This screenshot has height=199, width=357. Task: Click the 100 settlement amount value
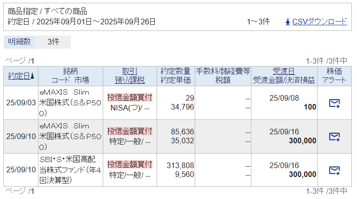click(x=310, y=107)
